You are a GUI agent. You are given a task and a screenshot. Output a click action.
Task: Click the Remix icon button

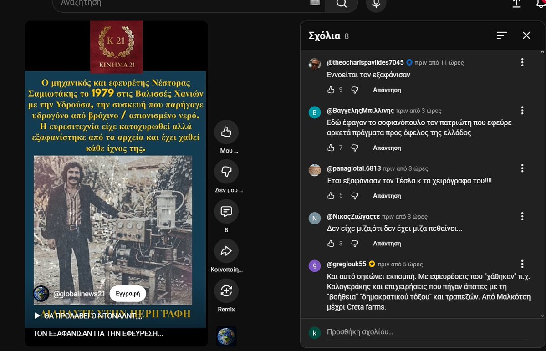(x=226, y=290)
